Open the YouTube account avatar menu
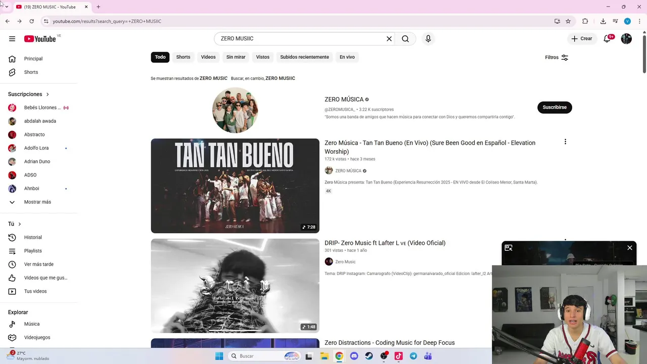This screenshot has height=364, width=647. tap(626, 39)
